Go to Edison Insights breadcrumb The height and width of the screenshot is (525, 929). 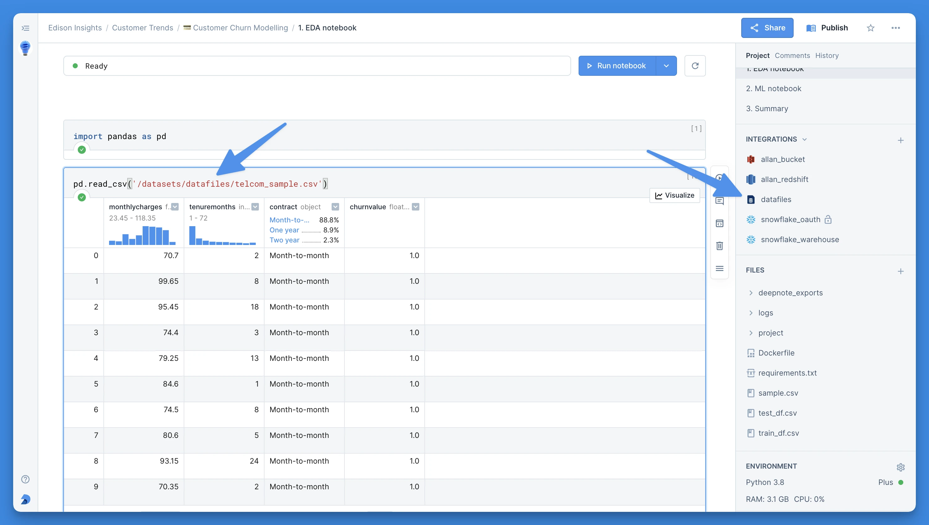click(x=75, y=28)
